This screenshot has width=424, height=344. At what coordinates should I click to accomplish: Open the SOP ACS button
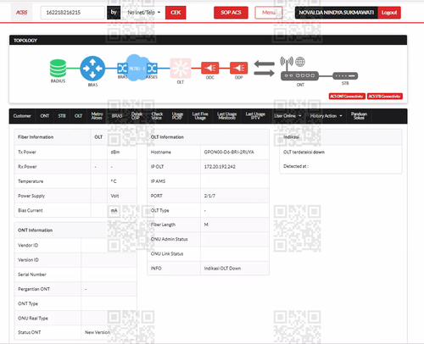point(231,13)
